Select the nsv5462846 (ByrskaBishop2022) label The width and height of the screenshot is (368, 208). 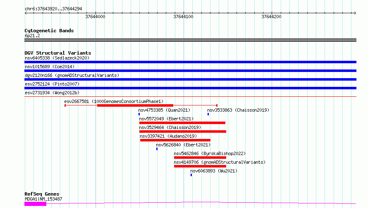pyautogui.click(x=210, y=153)
